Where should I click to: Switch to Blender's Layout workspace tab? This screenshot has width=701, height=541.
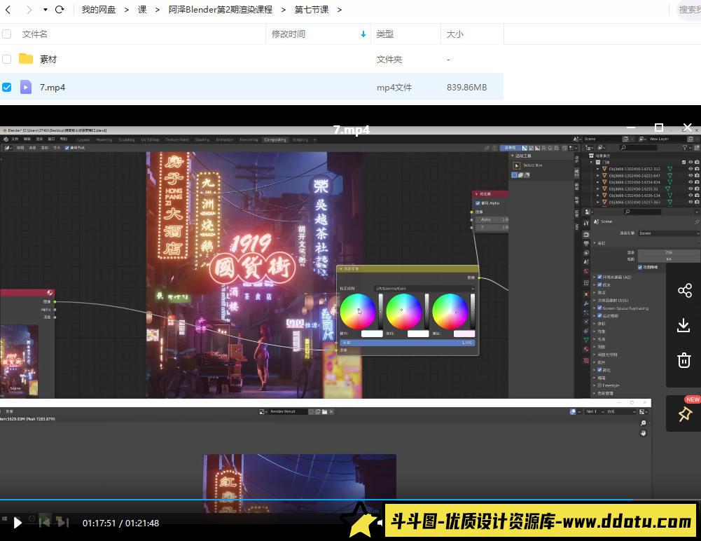pyautogui.click(x=83, y=139)
